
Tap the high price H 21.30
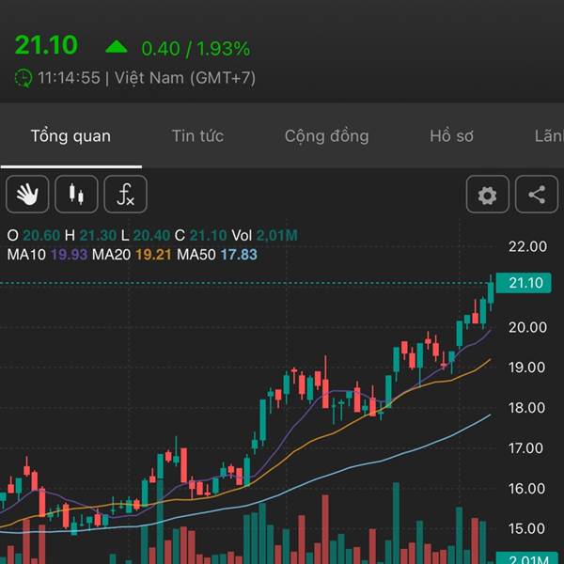(x=90, y=236)
